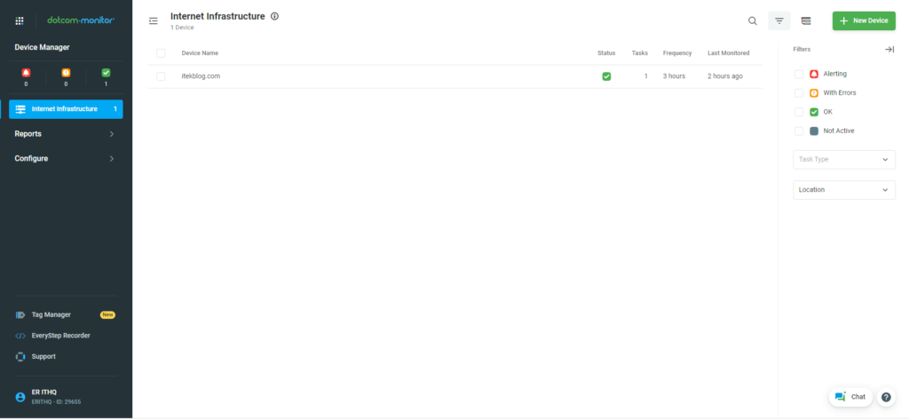
Task: Click the EveryStep Recorder code icon
Action: (20, 336)
